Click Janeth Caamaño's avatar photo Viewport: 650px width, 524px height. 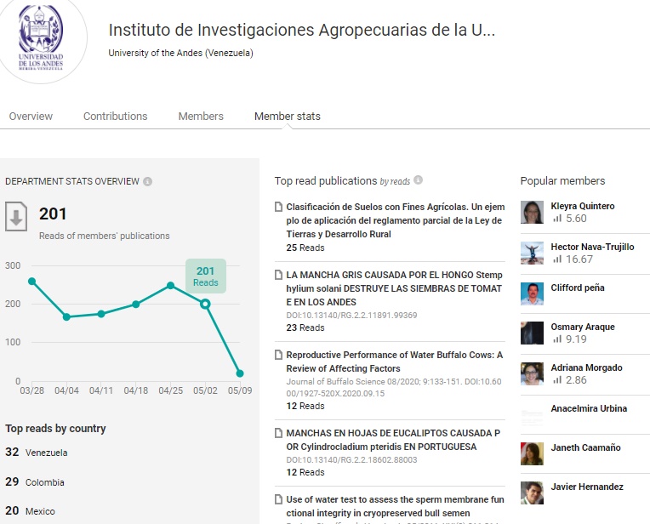click(532, 453)
